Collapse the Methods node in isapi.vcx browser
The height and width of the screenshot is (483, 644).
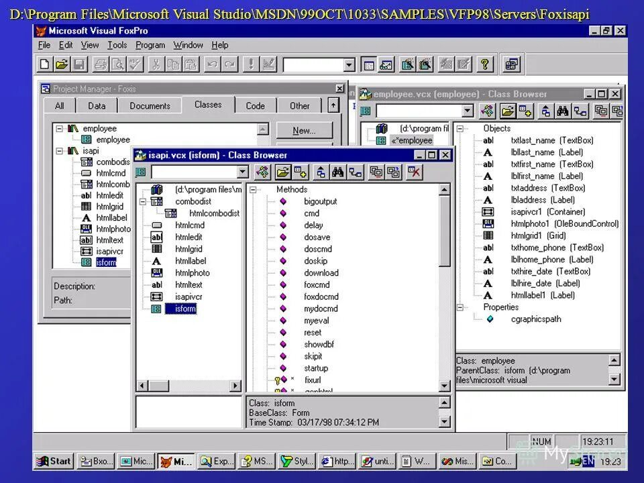tap(253, 189)
